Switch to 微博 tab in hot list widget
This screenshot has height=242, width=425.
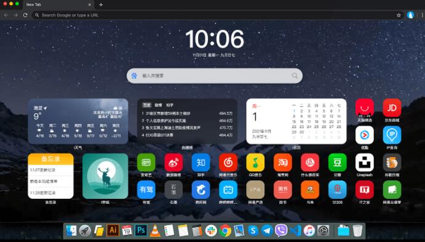(158, 105)
